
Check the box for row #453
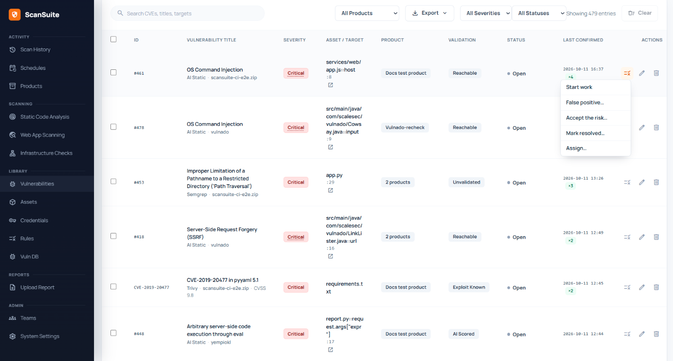[114, 181]
